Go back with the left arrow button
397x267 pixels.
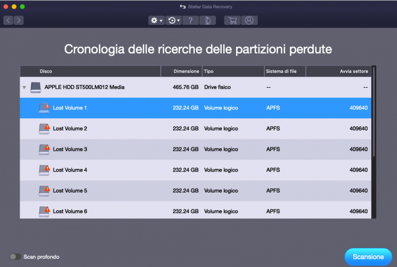click(8, 20)
